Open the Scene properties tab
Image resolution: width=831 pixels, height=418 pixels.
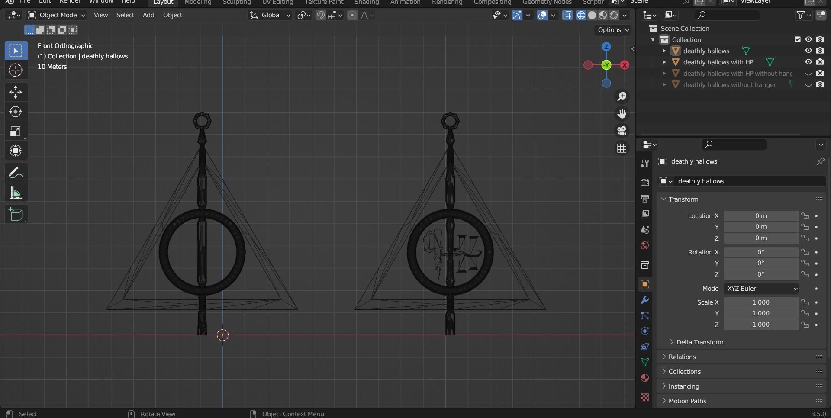pyautogui.click(x=645, y=230)
